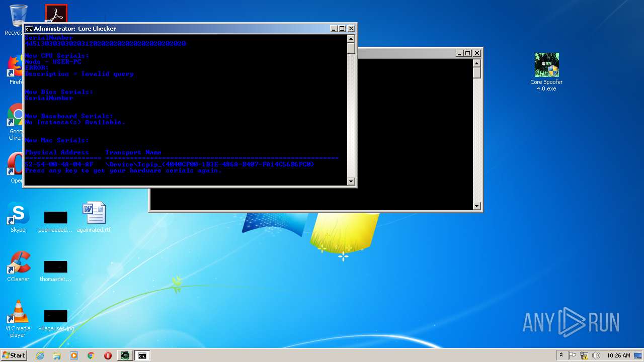The height and width of the screenshot is (362, 644).
Task: Click background console scrollbar thumb
Action: click(477, 73)
